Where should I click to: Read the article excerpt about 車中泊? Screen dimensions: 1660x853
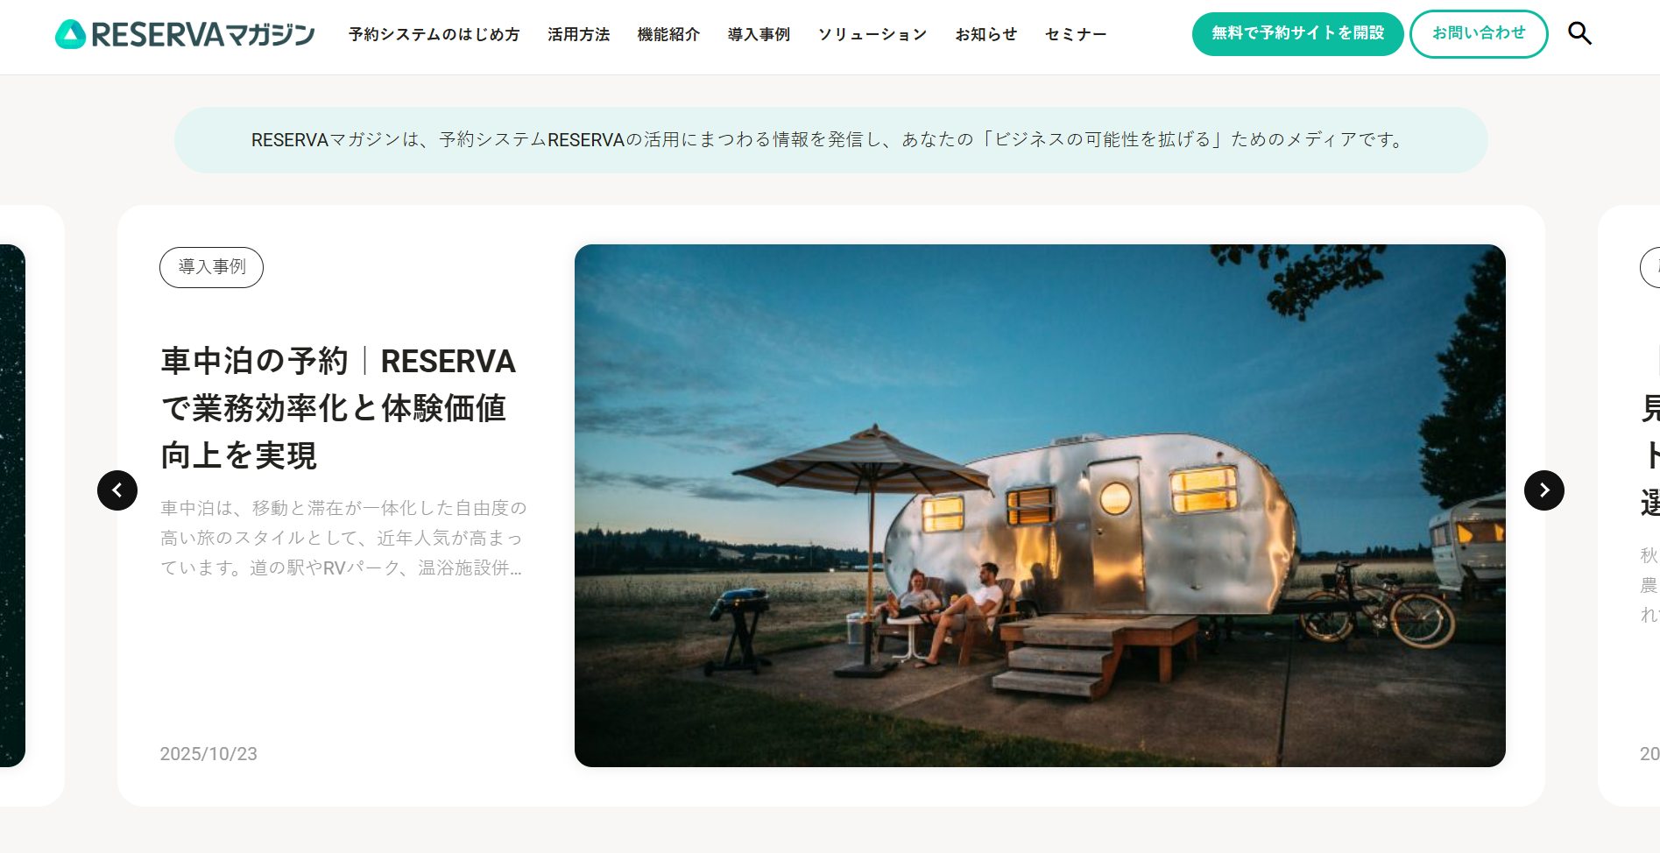[343, 538]
